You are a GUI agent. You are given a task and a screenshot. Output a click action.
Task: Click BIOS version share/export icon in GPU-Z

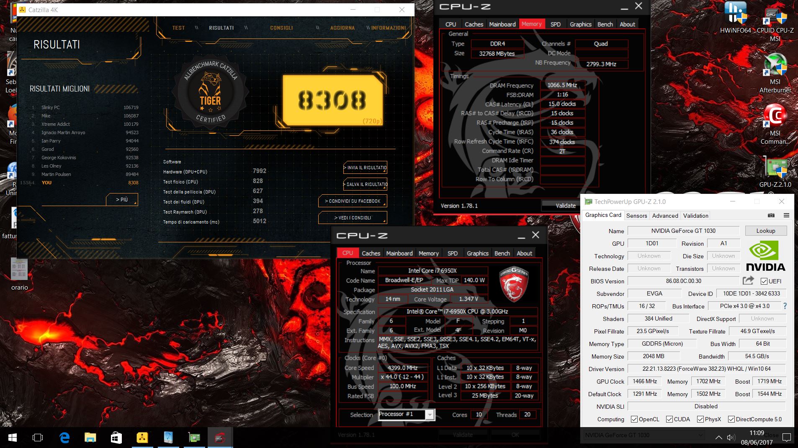pyautogui.click(x=748, y=280)
